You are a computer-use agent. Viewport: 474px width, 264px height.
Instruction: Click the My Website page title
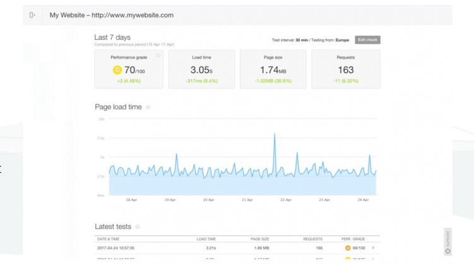click(112, 15)
